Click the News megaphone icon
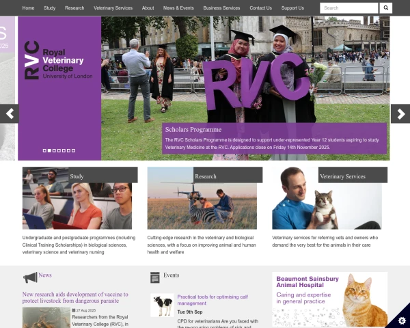The height and width of the screenshot is (328, 410). (x=30, y=278)
